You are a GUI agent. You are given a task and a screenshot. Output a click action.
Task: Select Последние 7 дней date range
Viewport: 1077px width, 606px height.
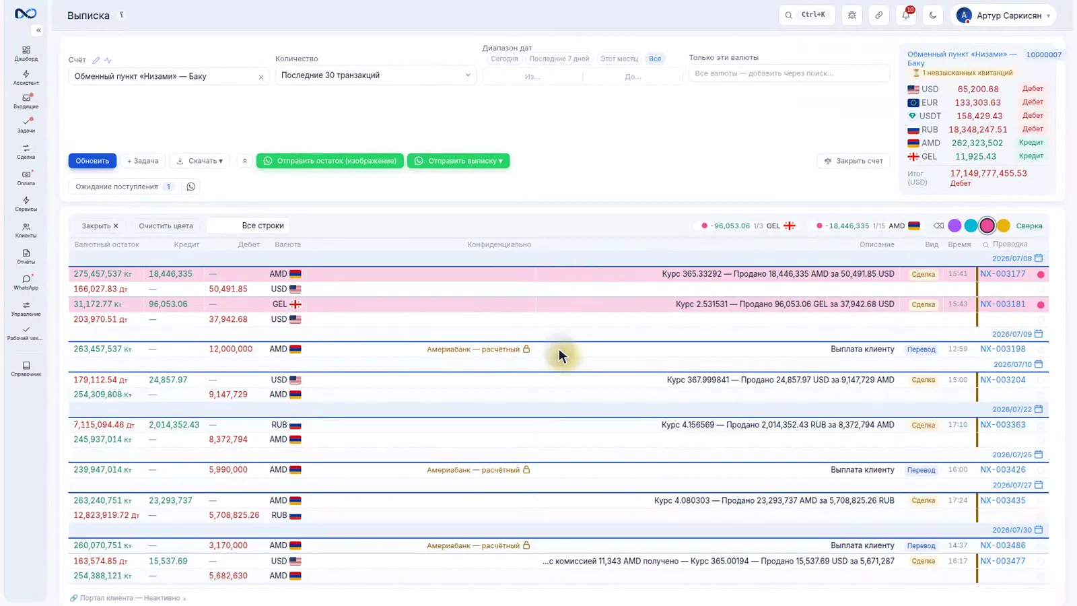tap(559, 59)
